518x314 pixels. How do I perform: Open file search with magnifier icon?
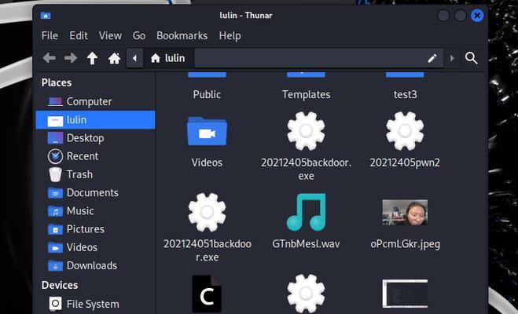coord(472,58)
